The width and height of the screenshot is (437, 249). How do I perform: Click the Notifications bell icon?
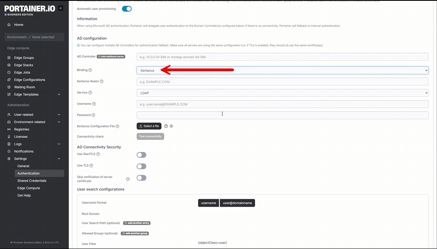[x=9, y=151]
